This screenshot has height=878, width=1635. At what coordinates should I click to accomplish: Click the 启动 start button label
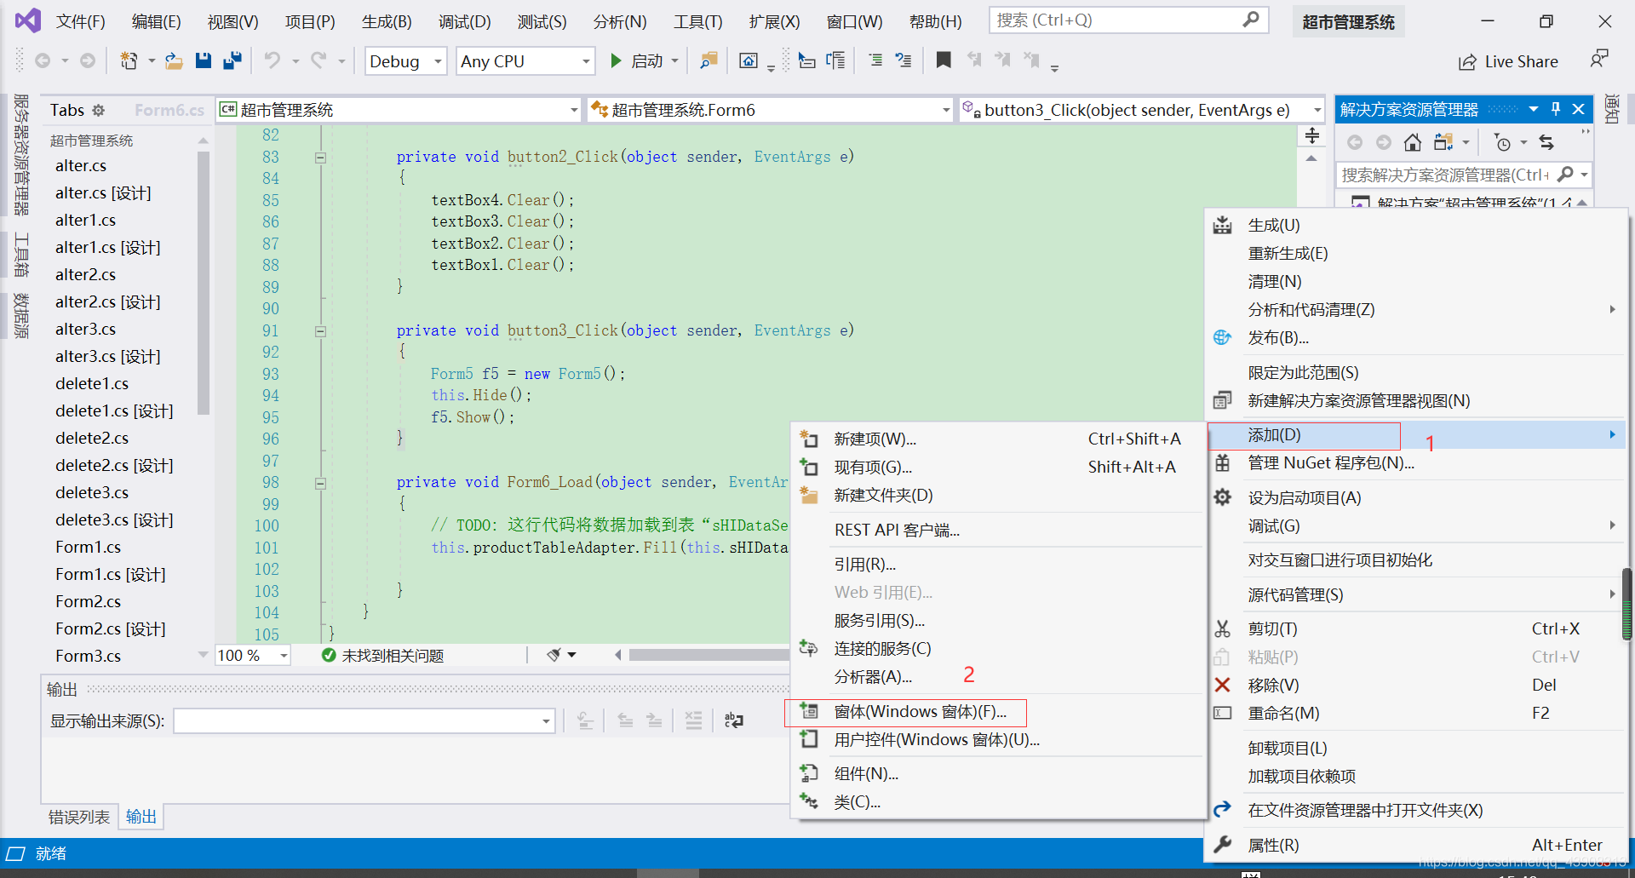(x=647, y=61)
